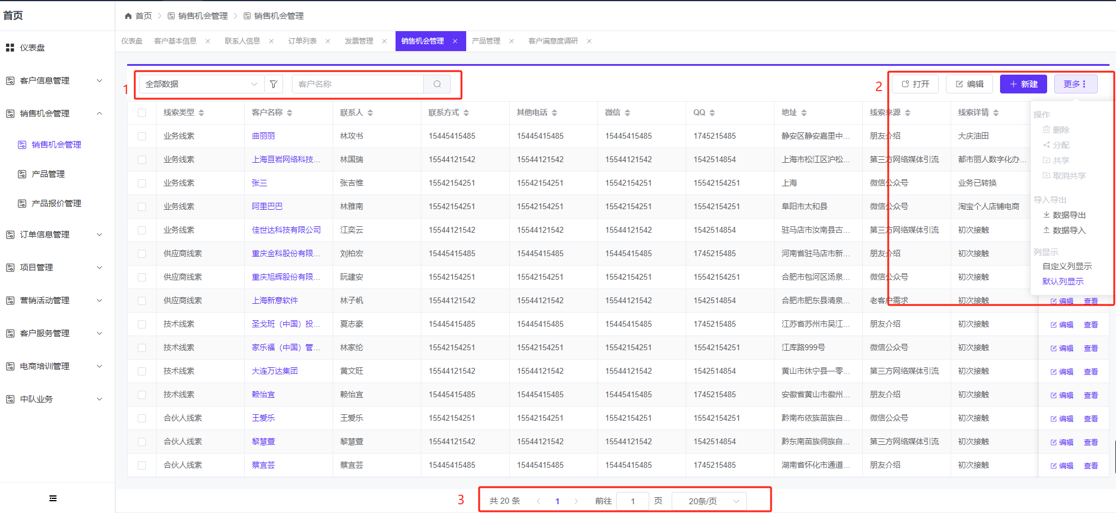Sort by 联系方式 column arrows

(x=466, y=112)
